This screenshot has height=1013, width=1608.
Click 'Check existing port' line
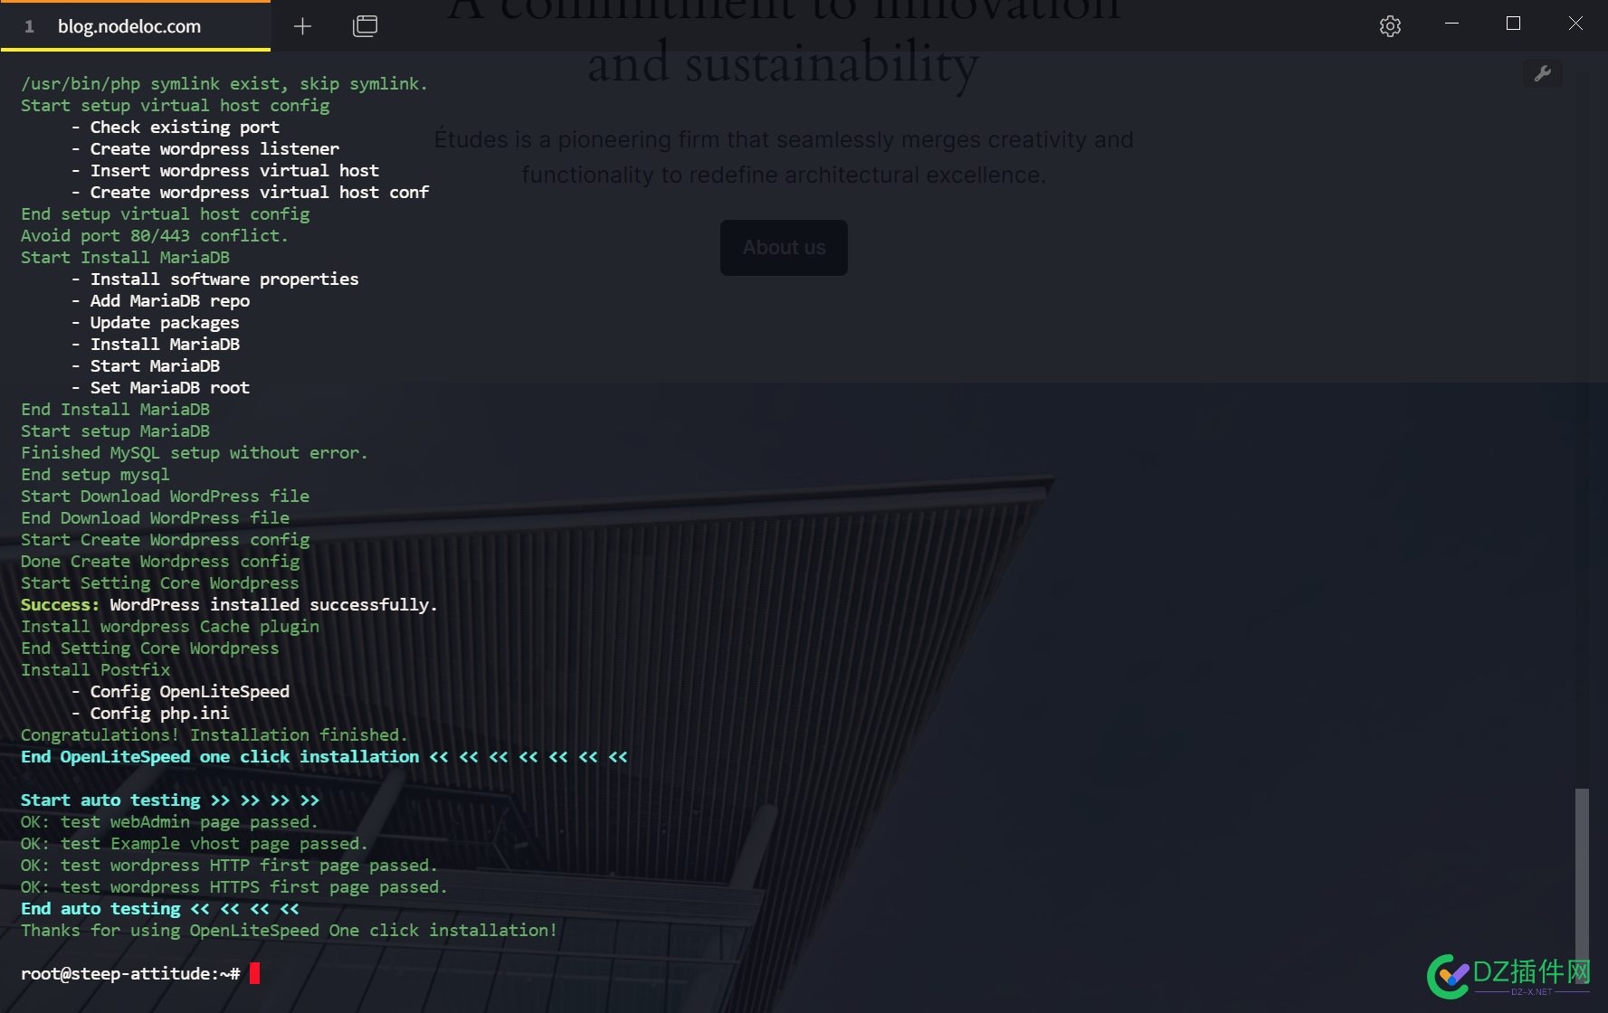[175, 128]
